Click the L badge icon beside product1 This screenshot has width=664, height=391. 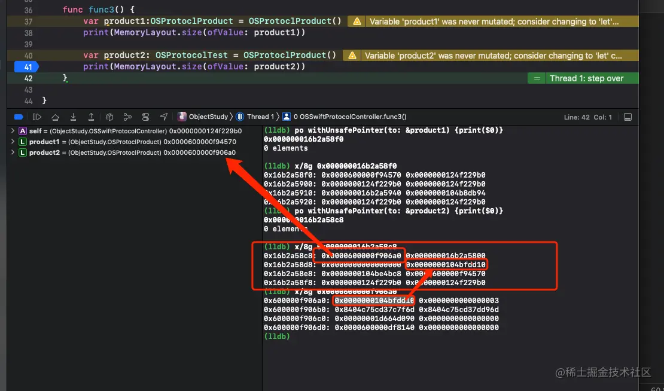click(x=23, y=142)
